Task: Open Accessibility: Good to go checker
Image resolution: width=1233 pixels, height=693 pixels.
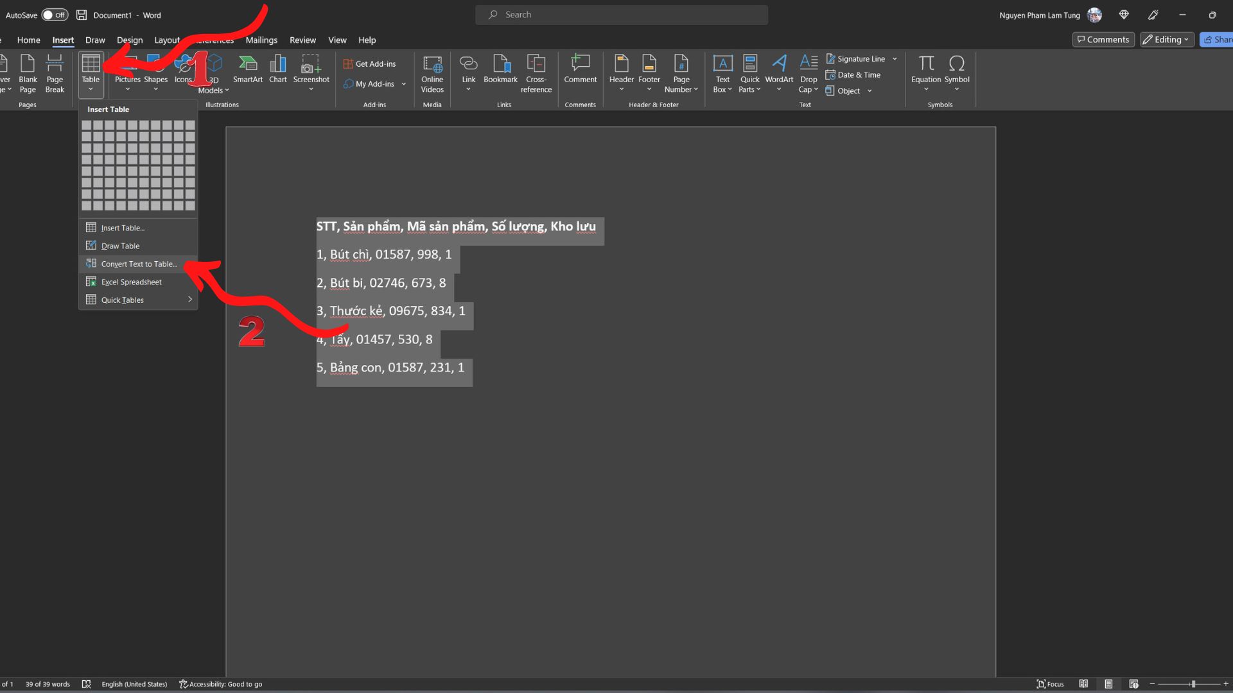Action: 220,684
